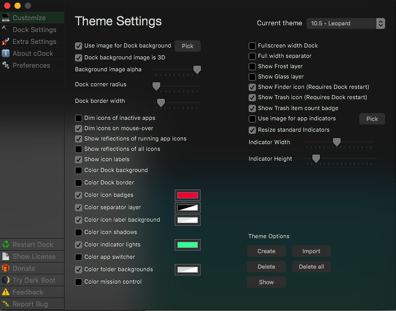Enable Fullscreen width Dock
The width and height of the screenshot is (396, 311).
pyautogui.click(x=252, y=46)
